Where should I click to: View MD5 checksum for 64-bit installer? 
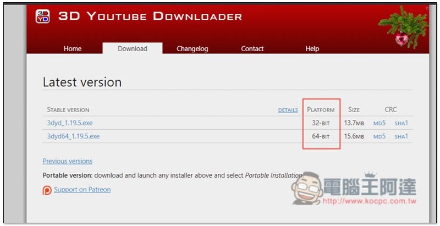[380, 136]
